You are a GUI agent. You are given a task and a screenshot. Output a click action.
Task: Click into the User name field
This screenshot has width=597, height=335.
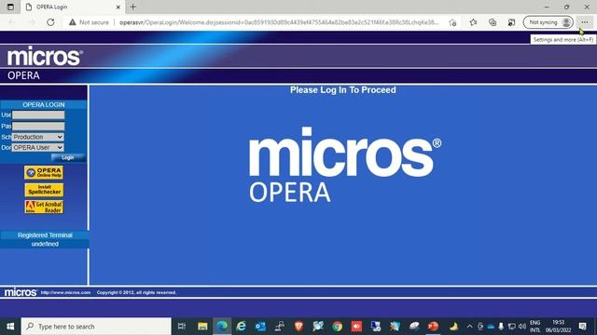(38, 114)
